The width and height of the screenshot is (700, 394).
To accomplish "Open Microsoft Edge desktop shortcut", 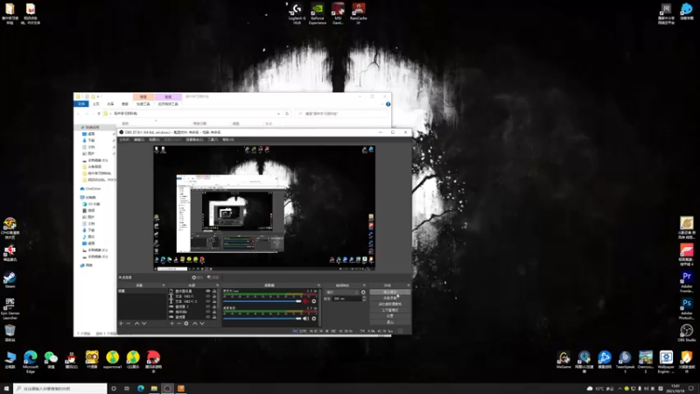I will point(31,362).
